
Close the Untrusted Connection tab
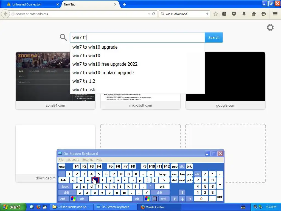58,4
